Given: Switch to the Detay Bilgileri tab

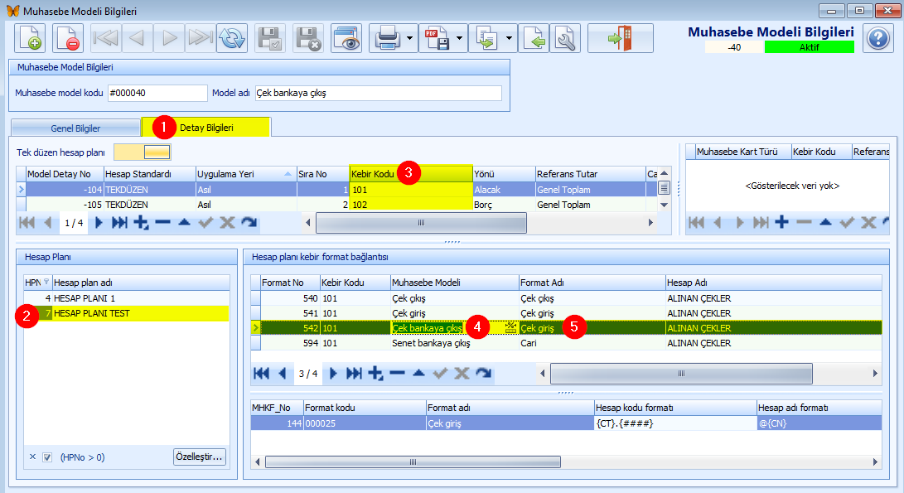Looking at the screenshot, I should click(x=206, y=127).
